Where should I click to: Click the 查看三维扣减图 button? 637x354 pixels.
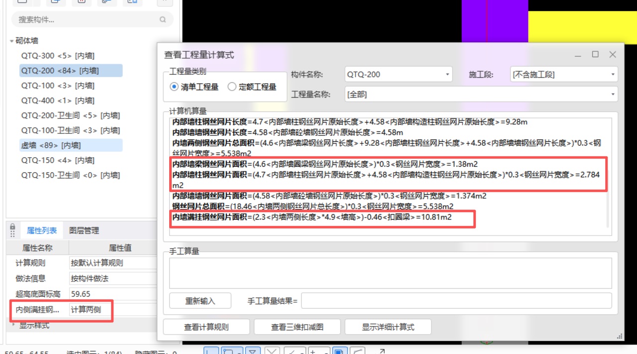[297, 326]
